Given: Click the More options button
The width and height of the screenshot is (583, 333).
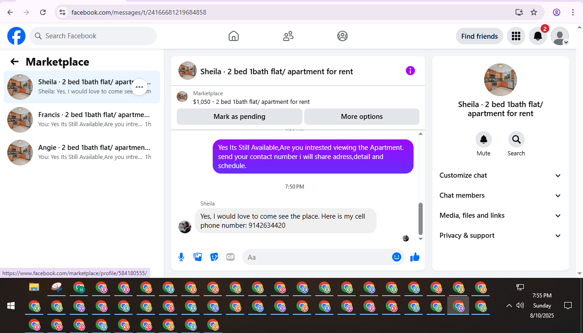Looking at the screenshot, I should pos(362,117).
